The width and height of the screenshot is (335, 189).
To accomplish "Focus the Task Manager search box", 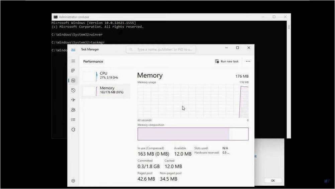I will pyautogui.click(x=161, y=50).
